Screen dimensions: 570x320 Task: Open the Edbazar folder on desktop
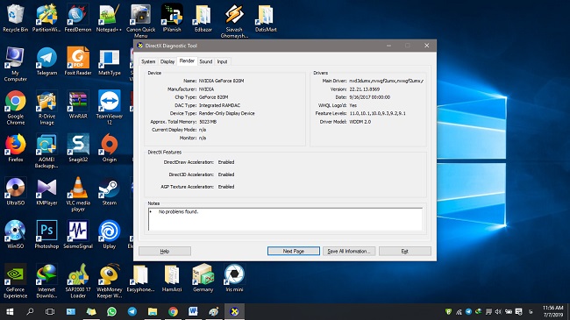(203, 18)
